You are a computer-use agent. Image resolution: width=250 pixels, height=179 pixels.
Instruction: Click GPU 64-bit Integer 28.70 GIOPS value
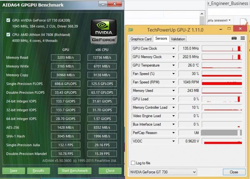(66, 119)
